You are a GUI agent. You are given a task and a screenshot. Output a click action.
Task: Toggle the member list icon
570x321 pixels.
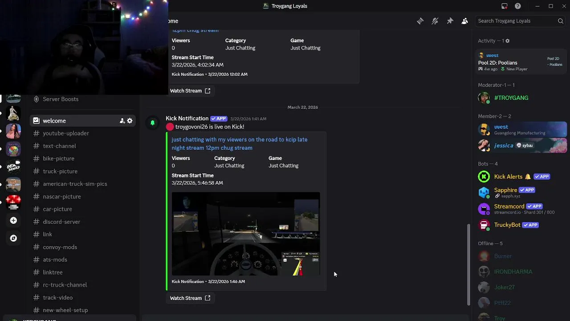[x=465, y=21]
